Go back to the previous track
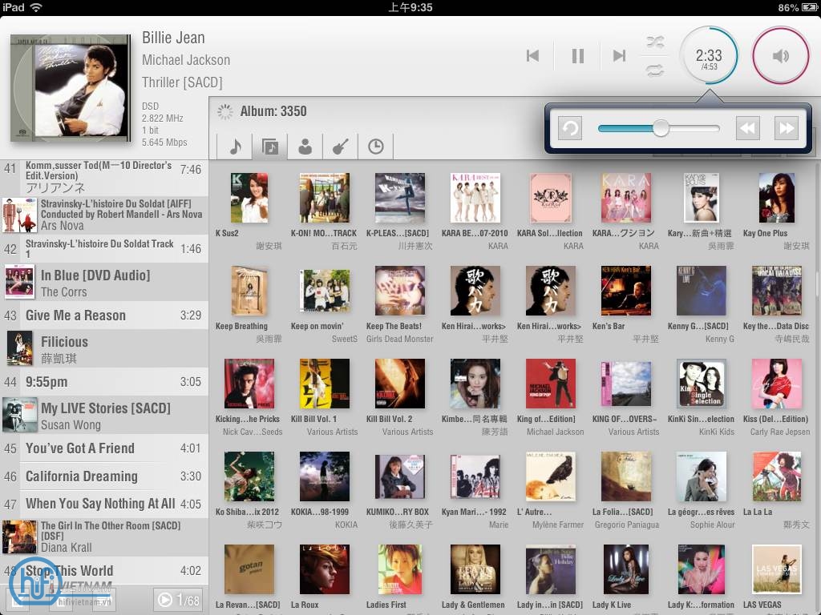This screenshot has height=615, width=821. (x=533, y=54)
